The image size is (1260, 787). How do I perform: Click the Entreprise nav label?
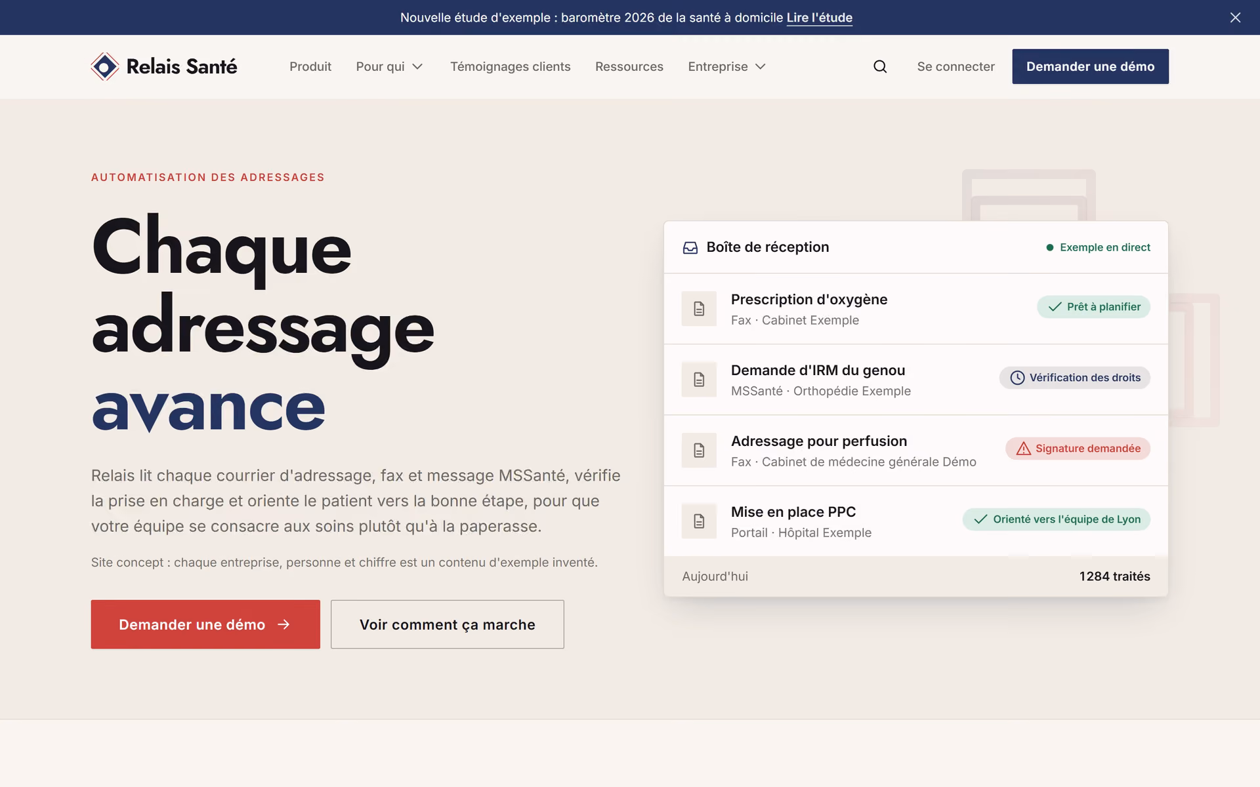(717, 66)
